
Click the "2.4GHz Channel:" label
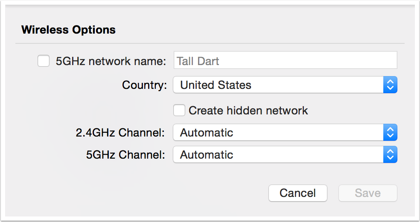120,133
